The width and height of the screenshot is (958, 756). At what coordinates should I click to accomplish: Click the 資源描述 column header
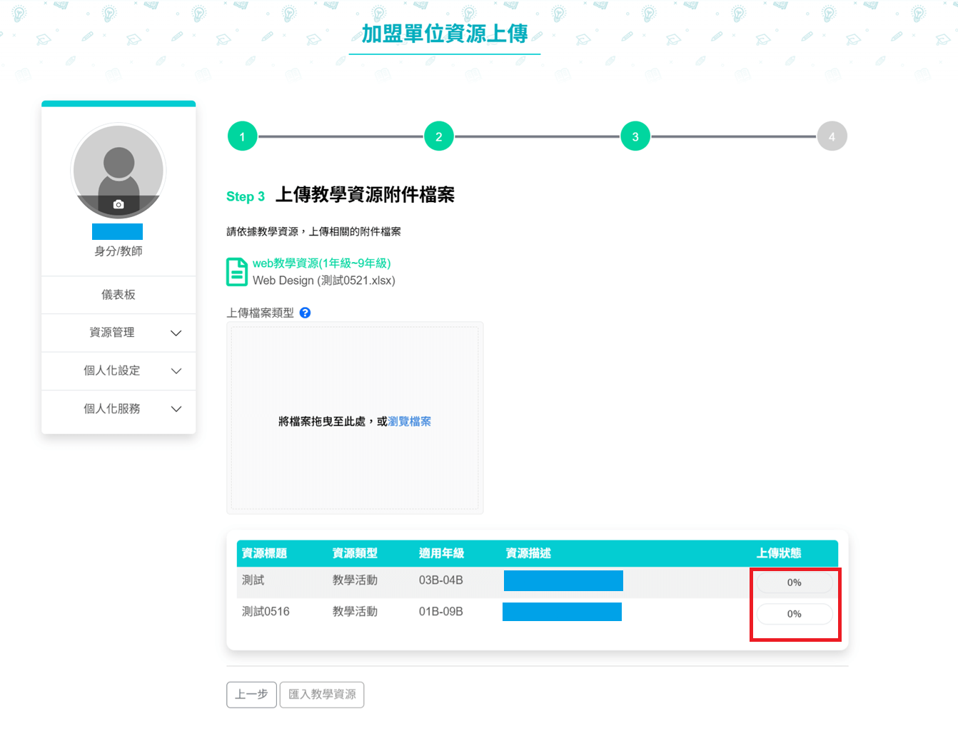(528, 553)
